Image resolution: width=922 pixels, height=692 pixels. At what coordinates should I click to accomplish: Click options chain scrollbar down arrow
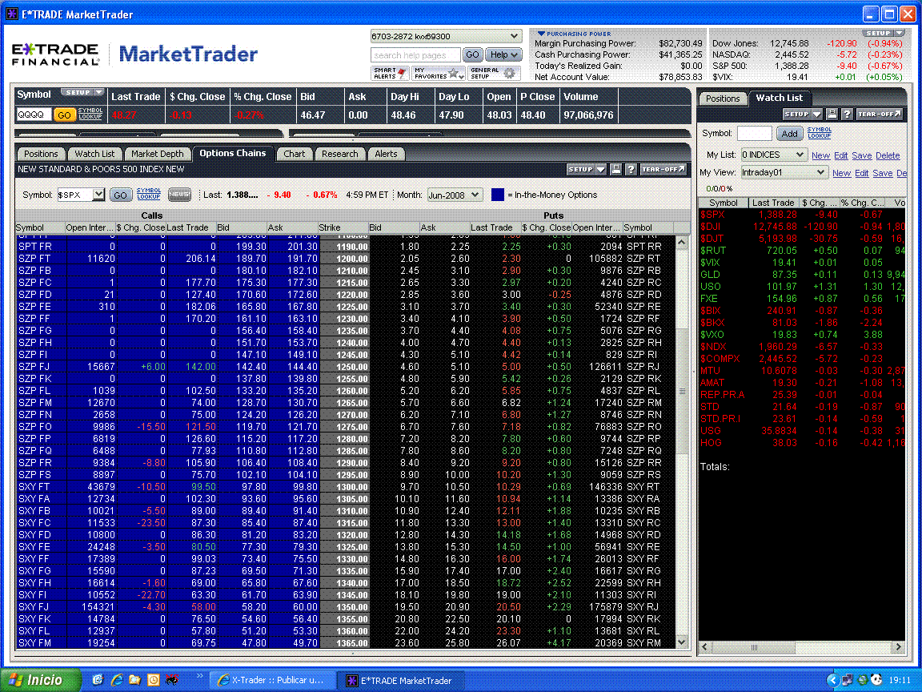click(x=682, y=642)
